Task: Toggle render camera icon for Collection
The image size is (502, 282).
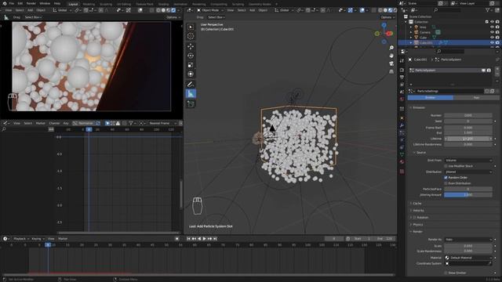Action: point(497,22)
